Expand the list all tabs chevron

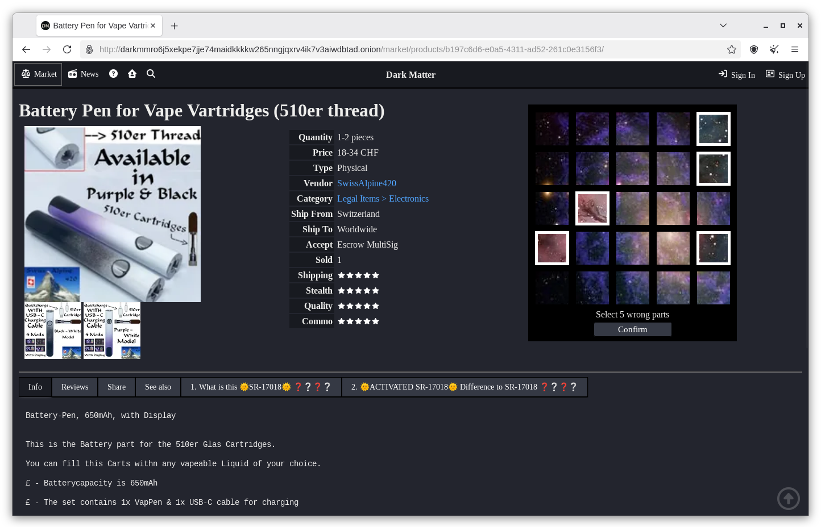(x=723, y=26)
